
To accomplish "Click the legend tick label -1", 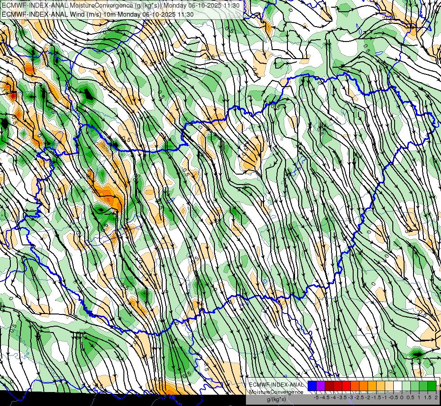I will [x=385, y=397].
